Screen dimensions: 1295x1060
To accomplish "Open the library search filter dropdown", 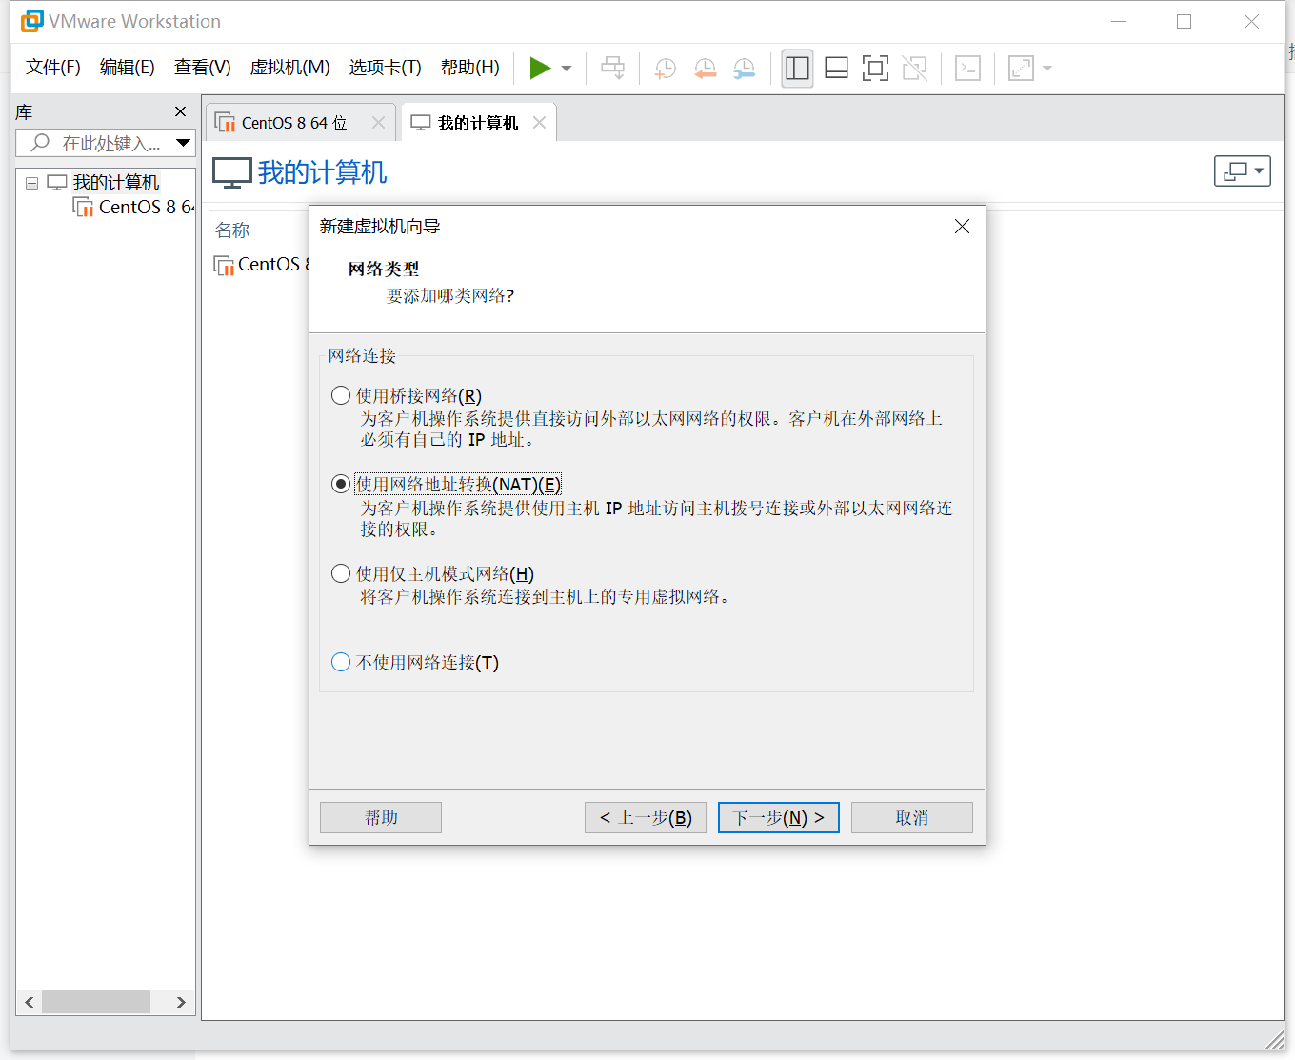I will pyautogui.click(x=184, y=143).
